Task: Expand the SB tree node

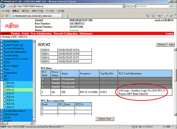Action: pyautogui.click(x=2, y=76)
